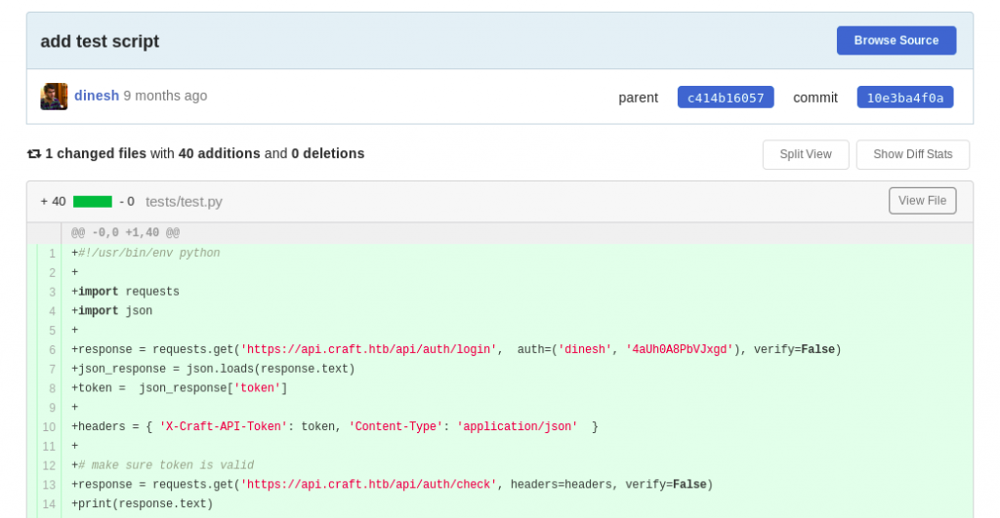Select line number 1 in the diff
Screen dimensions: 1000x518
(53, 254)
